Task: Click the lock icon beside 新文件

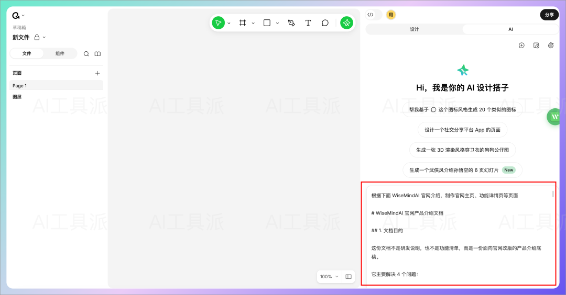Action: tap(37, 38)
